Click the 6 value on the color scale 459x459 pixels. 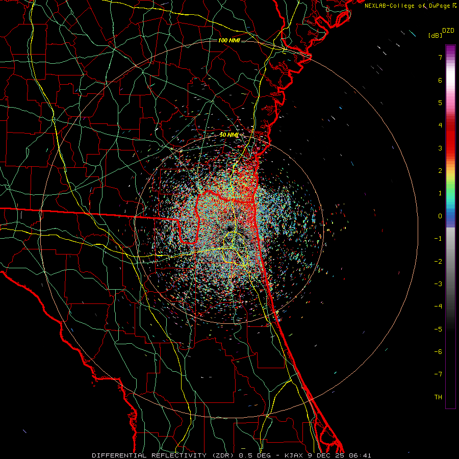[x=440, y=80]
